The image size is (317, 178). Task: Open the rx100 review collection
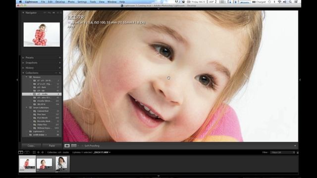coord(42,135)
